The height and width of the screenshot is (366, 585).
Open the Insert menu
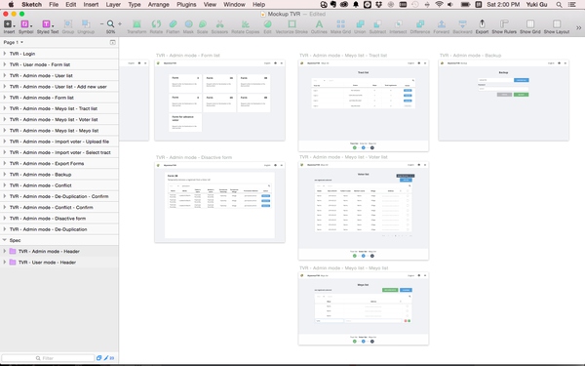[x=91, y=5]
